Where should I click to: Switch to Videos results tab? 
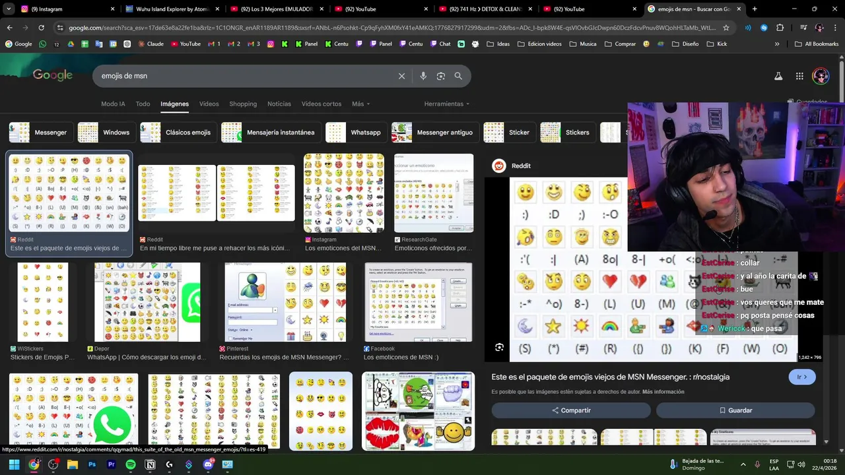pyautogui.click(x=209, y=104)
